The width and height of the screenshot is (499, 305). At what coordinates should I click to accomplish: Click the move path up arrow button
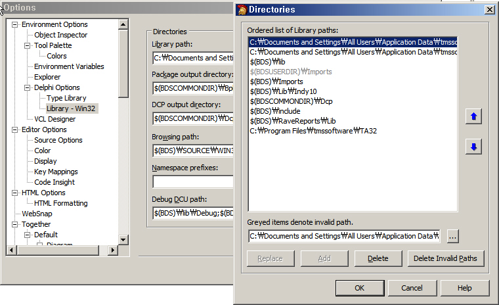click(x=473, y=116)
